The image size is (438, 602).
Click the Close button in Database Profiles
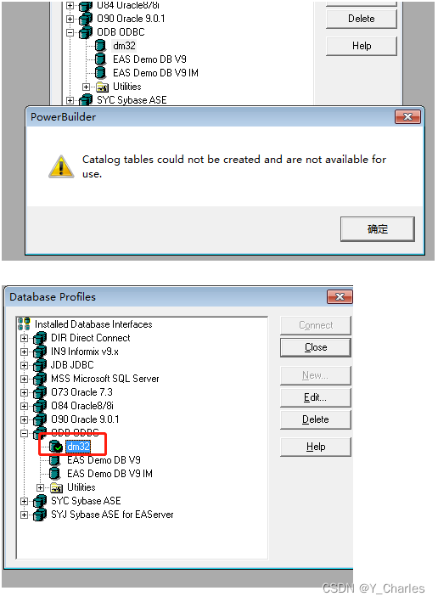tap(316, 347)
